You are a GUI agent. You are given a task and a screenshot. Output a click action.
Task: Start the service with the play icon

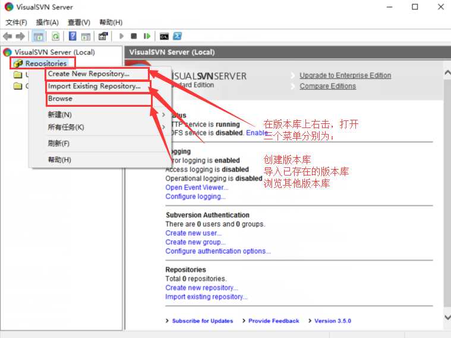(121, 36)
